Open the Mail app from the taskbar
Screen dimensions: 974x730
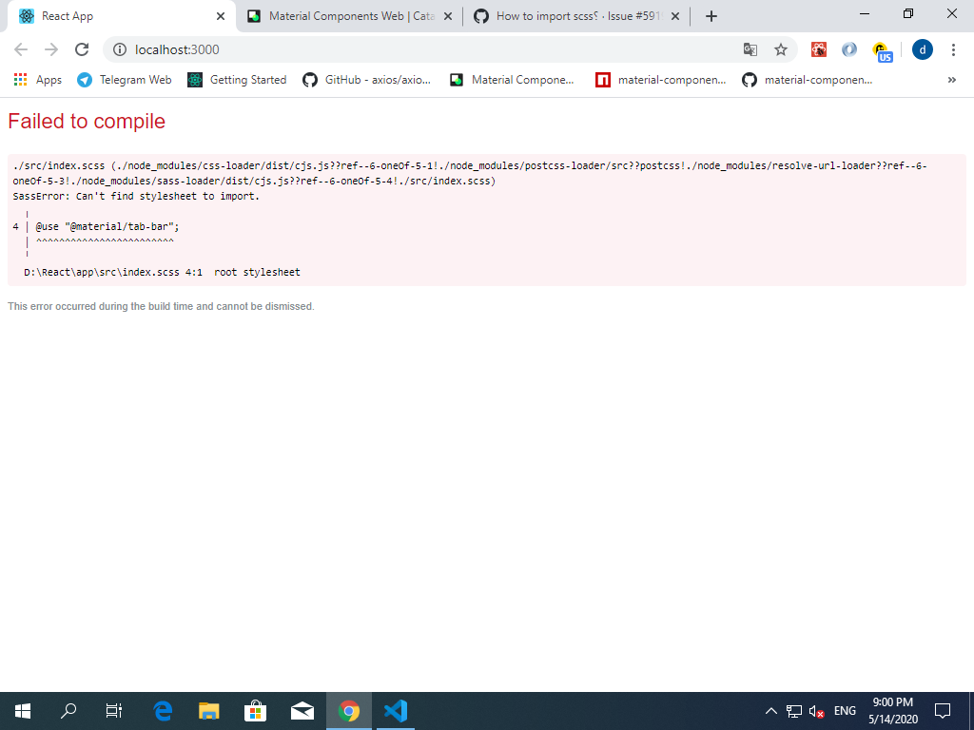(x=302, y=710)
